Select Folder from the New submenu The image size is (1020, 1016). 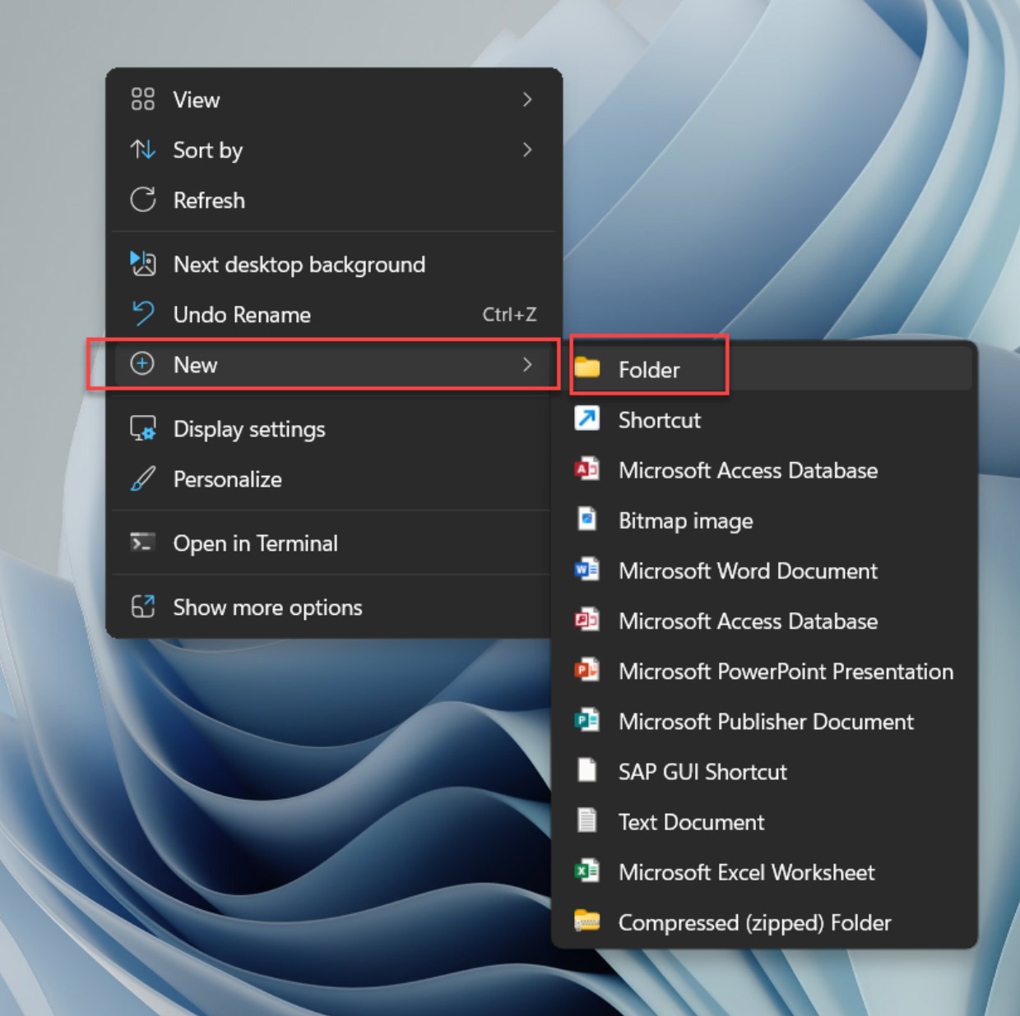[x=648, y=370]
